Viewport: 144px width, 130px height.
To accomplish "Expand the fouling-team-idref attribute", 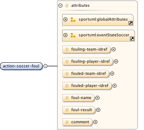I will point(114,50).
